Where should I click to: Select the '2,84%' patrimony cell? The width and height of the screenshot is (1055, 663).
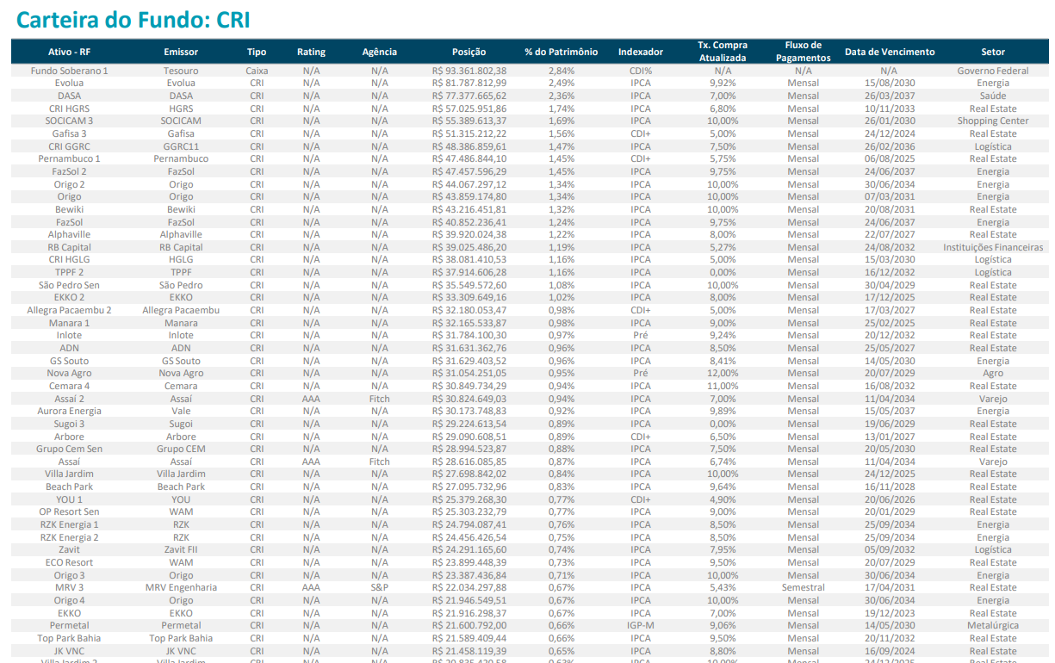coord(561,71)
